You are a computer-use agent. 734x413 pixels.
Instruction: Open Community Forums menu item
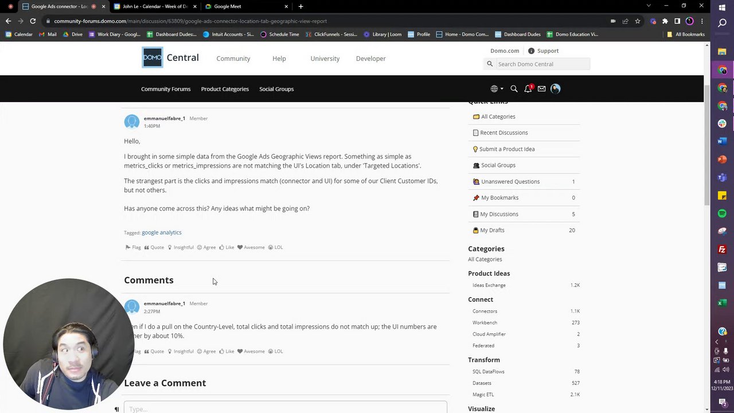tap(166, 89)
